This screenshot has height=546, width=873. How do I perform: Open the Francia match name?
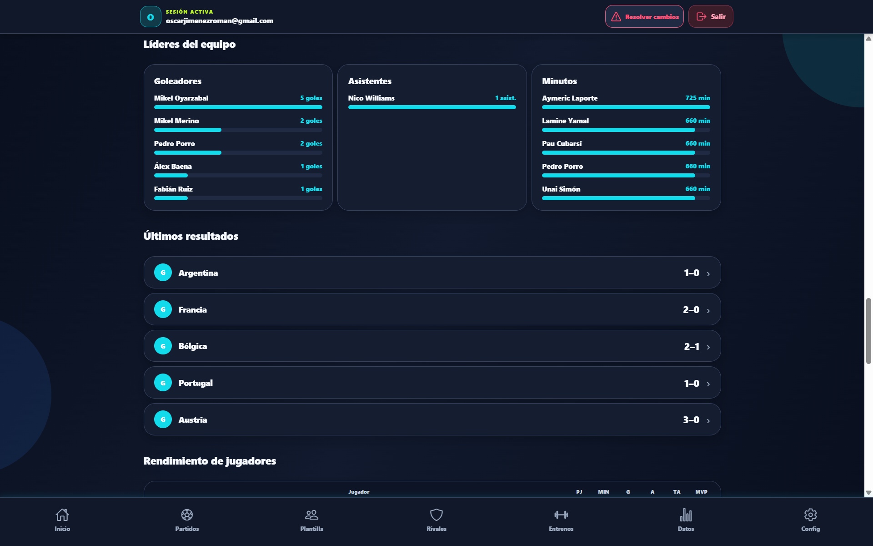tap(192, 310)
